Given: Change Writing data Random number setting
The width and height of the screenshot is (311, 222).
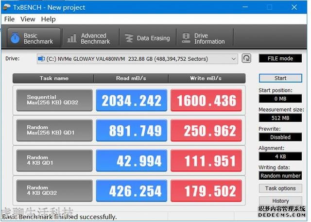Looking at the screenshot, I should [x=280, y=176].
